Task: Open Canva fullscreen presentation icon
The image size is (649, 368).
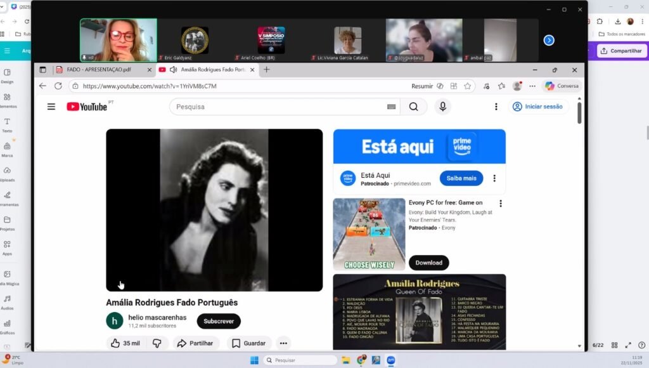Action: [628, 345]
